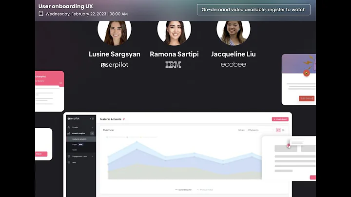The image size is (351, 197).
Task: Collapse the dashboard sidebar with the arrow icon
Action: [92, 118]
